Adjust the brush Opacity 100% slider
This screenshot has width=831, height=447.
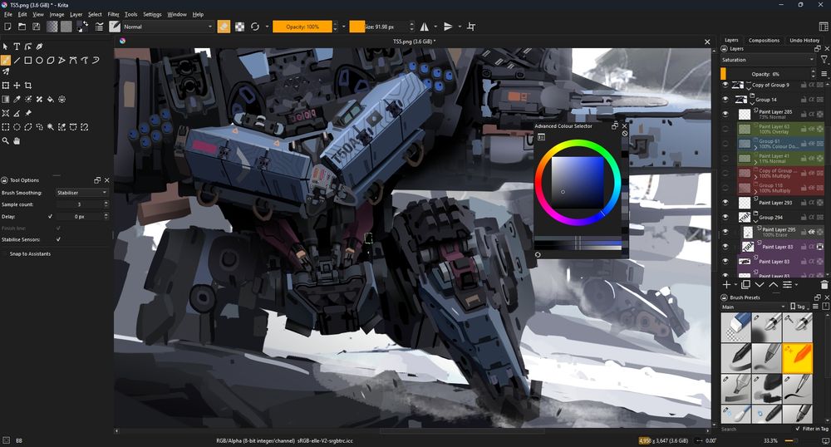tap(302, 27)
